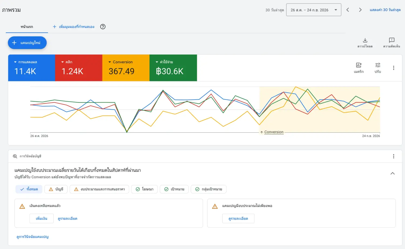Click the help question mark icon

pos(103,27)
